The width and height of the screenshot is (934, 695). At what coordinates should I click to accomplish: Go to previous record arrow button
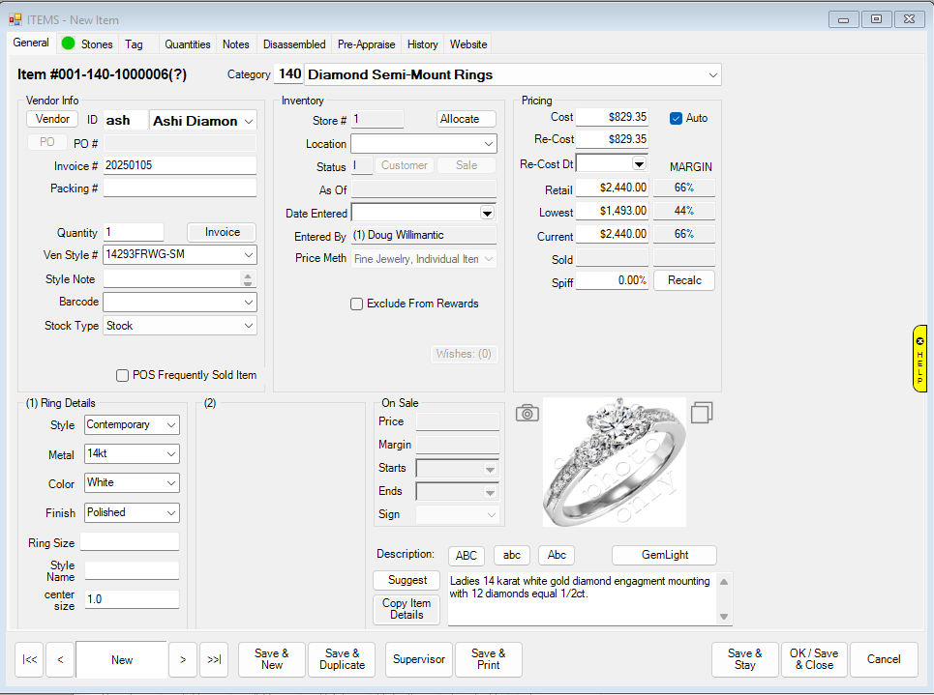point(60,659)
